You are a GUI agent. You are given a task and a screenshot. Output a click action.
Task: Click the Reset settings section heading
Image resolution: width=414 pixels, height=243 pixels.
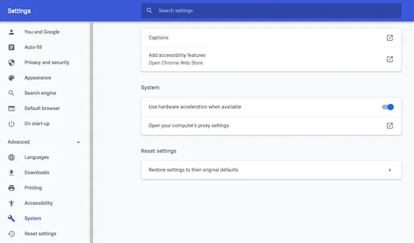click(159, 151)
